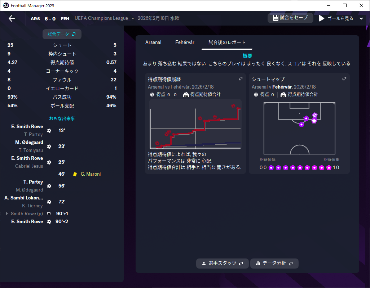The height and width of the screenshot is (288, 370).
Task: Click the Football Manager 2023 app icon
Action: click(6, 5)
